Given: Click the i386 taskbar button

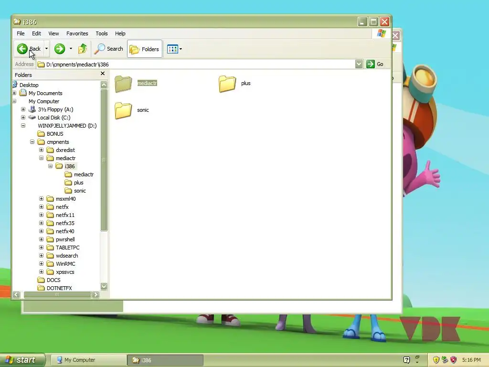Looking at the screenshot, I should tap(166, 360).
